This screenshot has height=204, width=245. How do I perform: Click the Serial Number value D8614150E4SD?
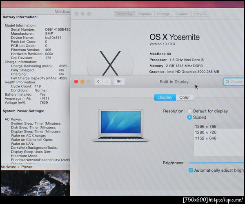click(x=58, y=29)
